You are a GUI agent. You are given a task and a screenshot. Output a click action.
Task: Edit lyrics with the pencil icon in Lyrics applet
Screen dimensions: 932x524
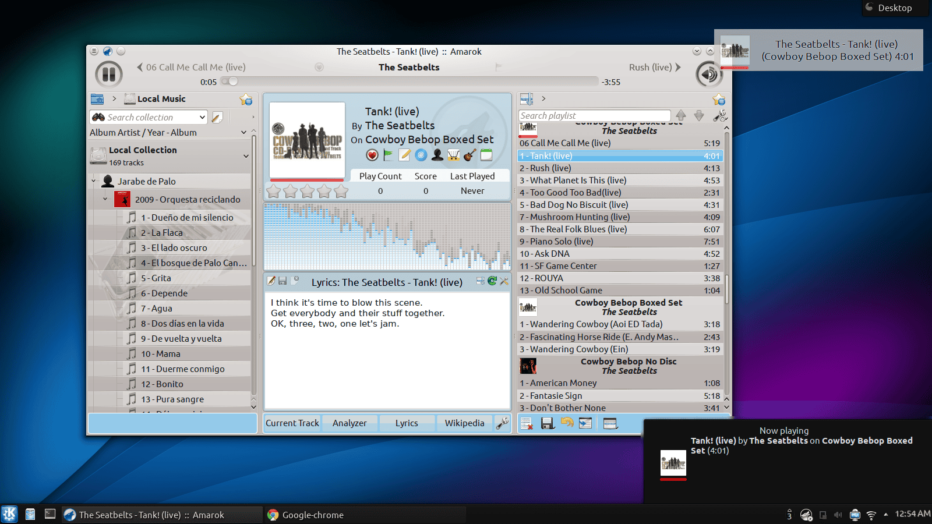(x=271, y=281)
